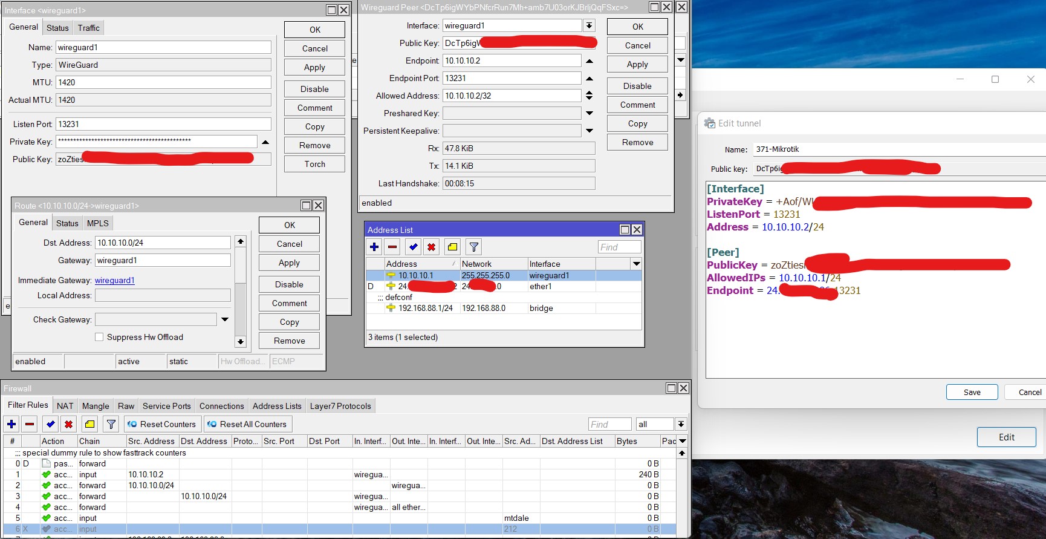Open the Mangle tab in Firewall
This screenshot has width=1046, height=539.
pyautogui.click(x=96, y=406)
